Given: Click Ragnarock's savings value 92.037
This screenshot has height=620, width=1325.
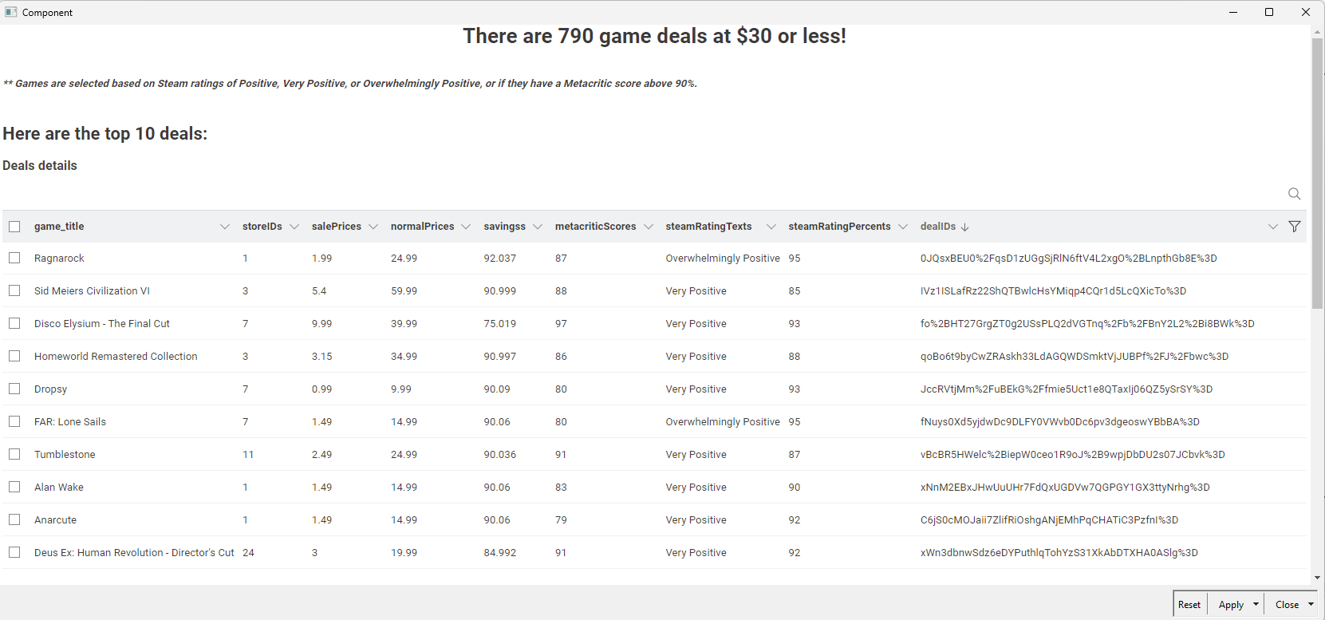Looking at the screenshot, I should (x=500, y=258).
